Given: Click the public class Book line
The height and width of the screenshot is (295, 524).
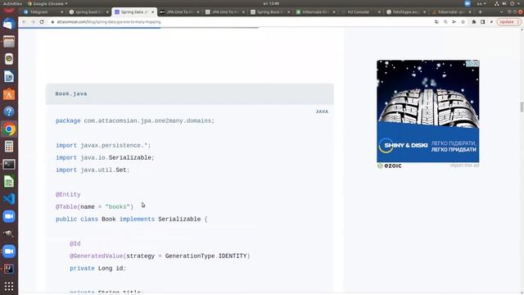Looking at the screenshot, I should [x=132, y=219].
